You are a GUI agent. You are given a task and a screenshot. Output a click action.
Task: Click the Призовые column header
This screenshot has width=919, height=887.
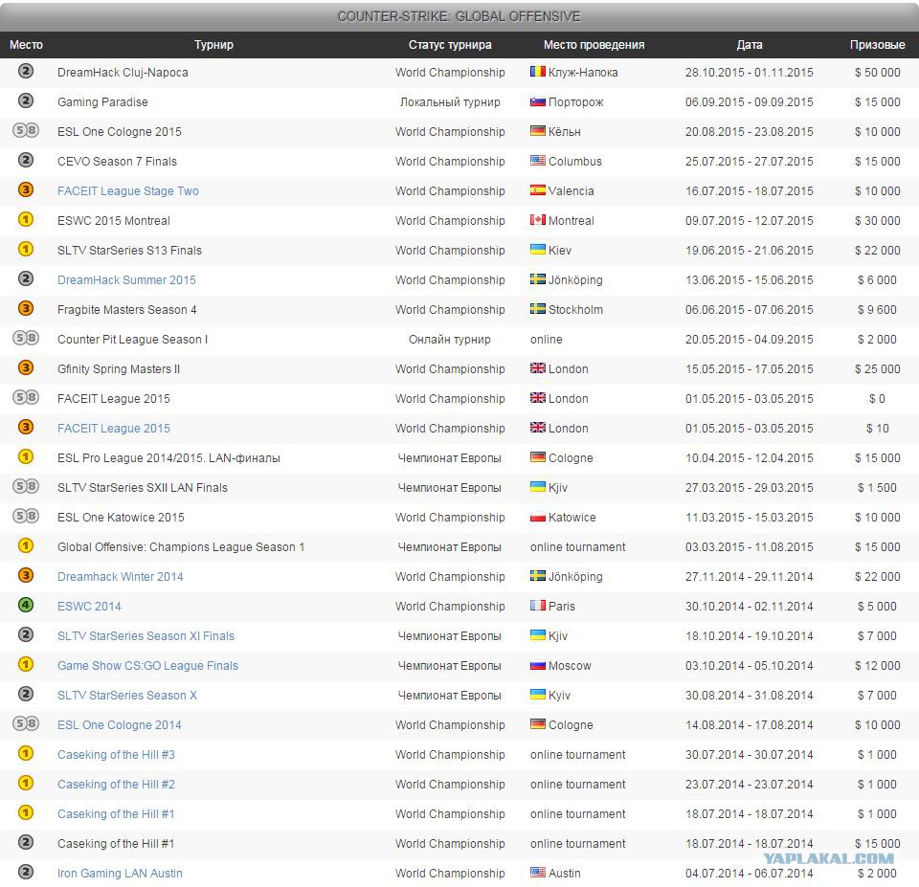click(877, 45)
